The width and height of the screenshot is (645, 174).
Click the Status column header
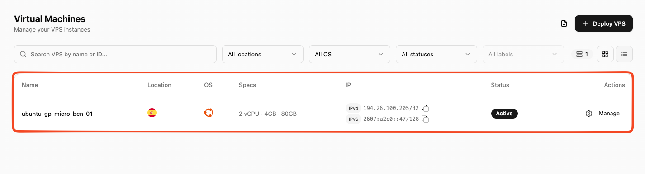500,85
